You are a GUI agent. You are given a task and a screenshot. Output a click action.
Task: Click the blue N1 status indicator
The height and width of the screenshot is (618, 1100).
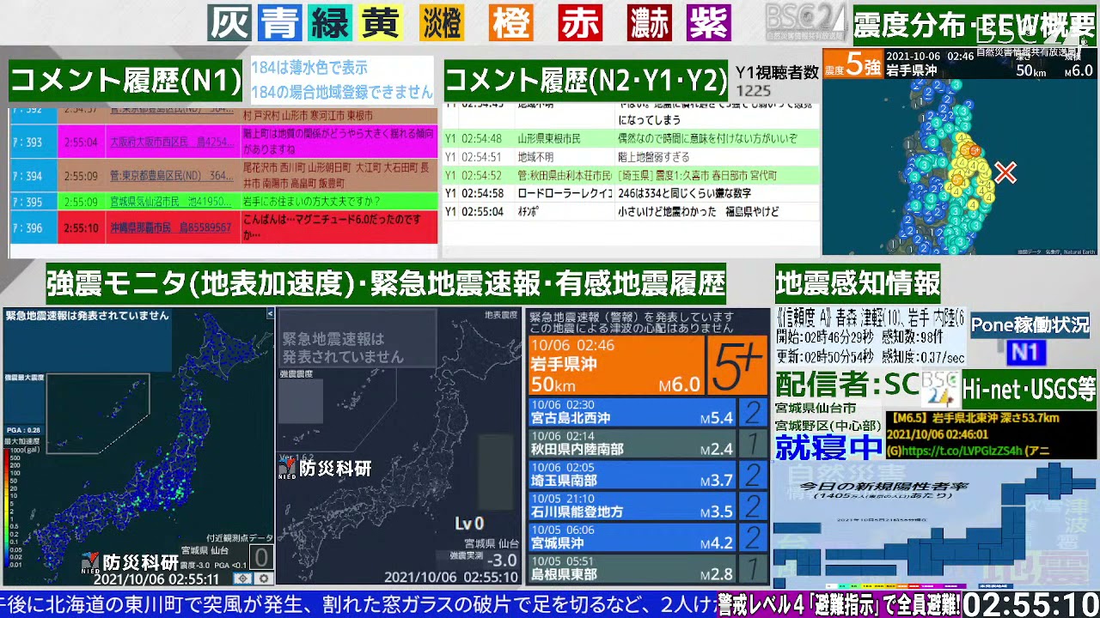[x=1025, y=352]
